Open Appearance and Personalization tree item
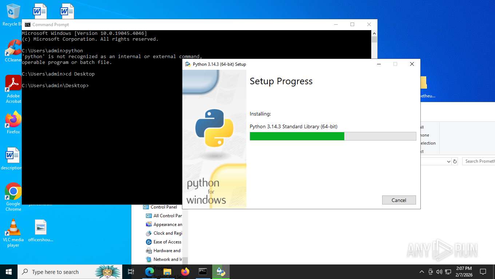495x279 pixels. [x=164, y=224]
